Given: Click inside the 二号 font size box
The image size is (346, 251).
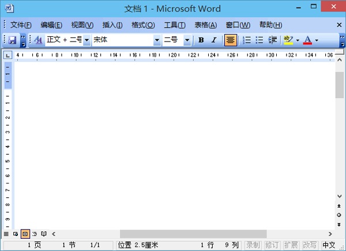Looking at the screenshot, I should (173, 40).
